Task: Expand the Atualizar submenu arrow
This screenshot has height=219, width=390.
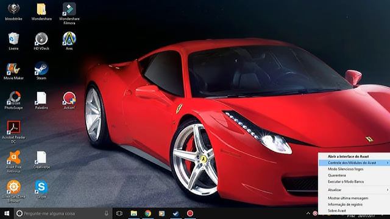Action: click(x=388, y=190)
